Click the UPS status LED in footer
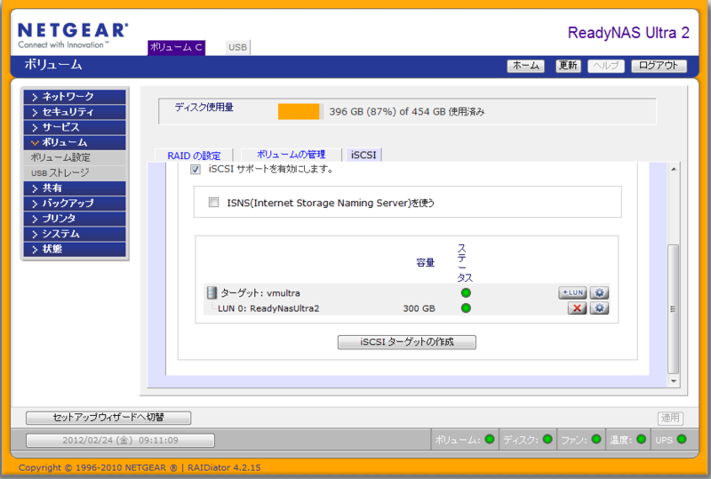Viewport: 711px width, 479px height. (682, 439)
